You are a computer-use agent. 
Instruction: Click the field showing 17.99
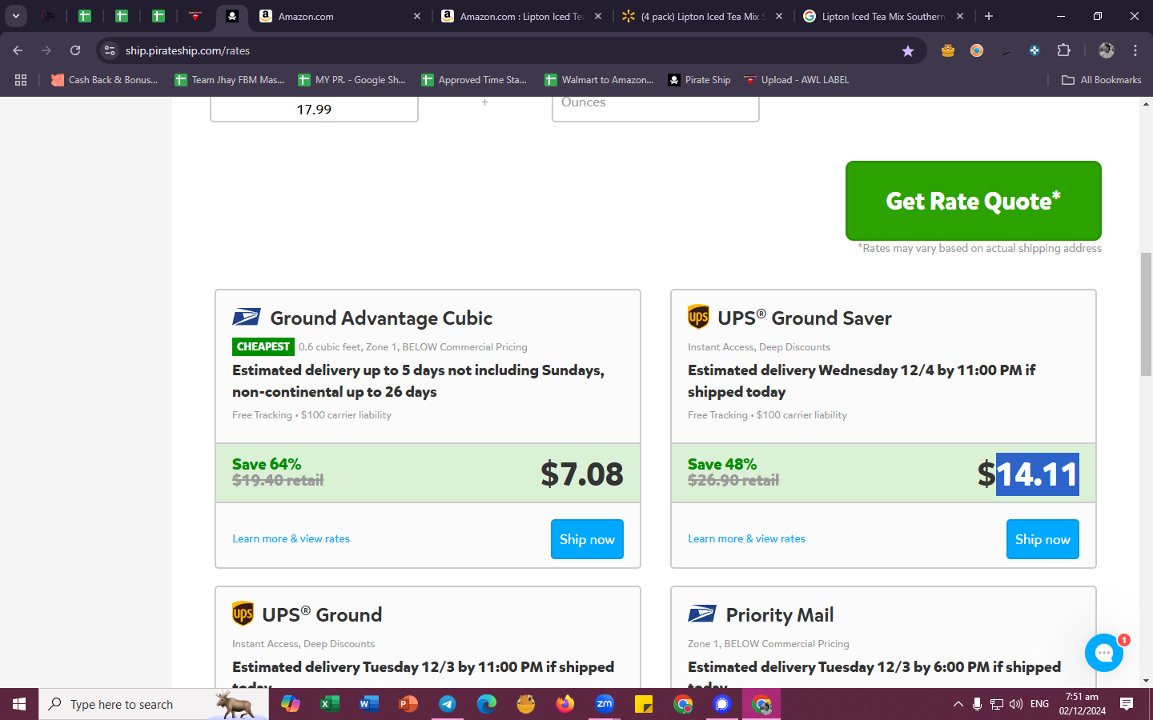click(314, 109)
